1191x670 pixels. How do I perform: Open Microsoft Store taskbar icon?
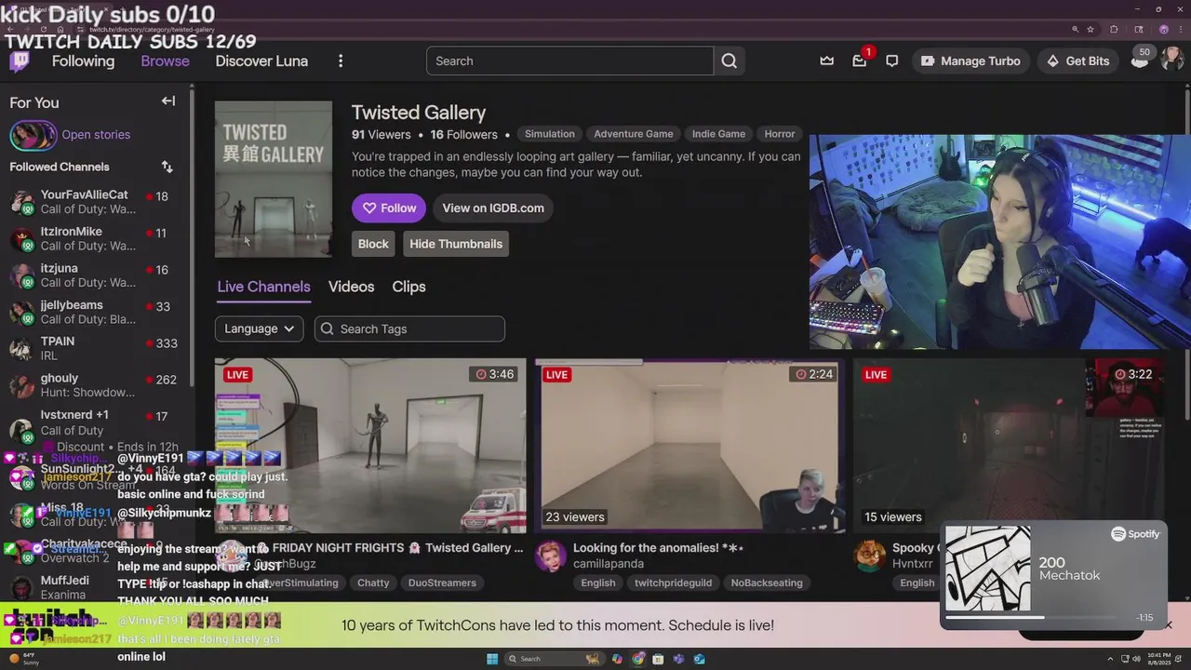(658, 659)
